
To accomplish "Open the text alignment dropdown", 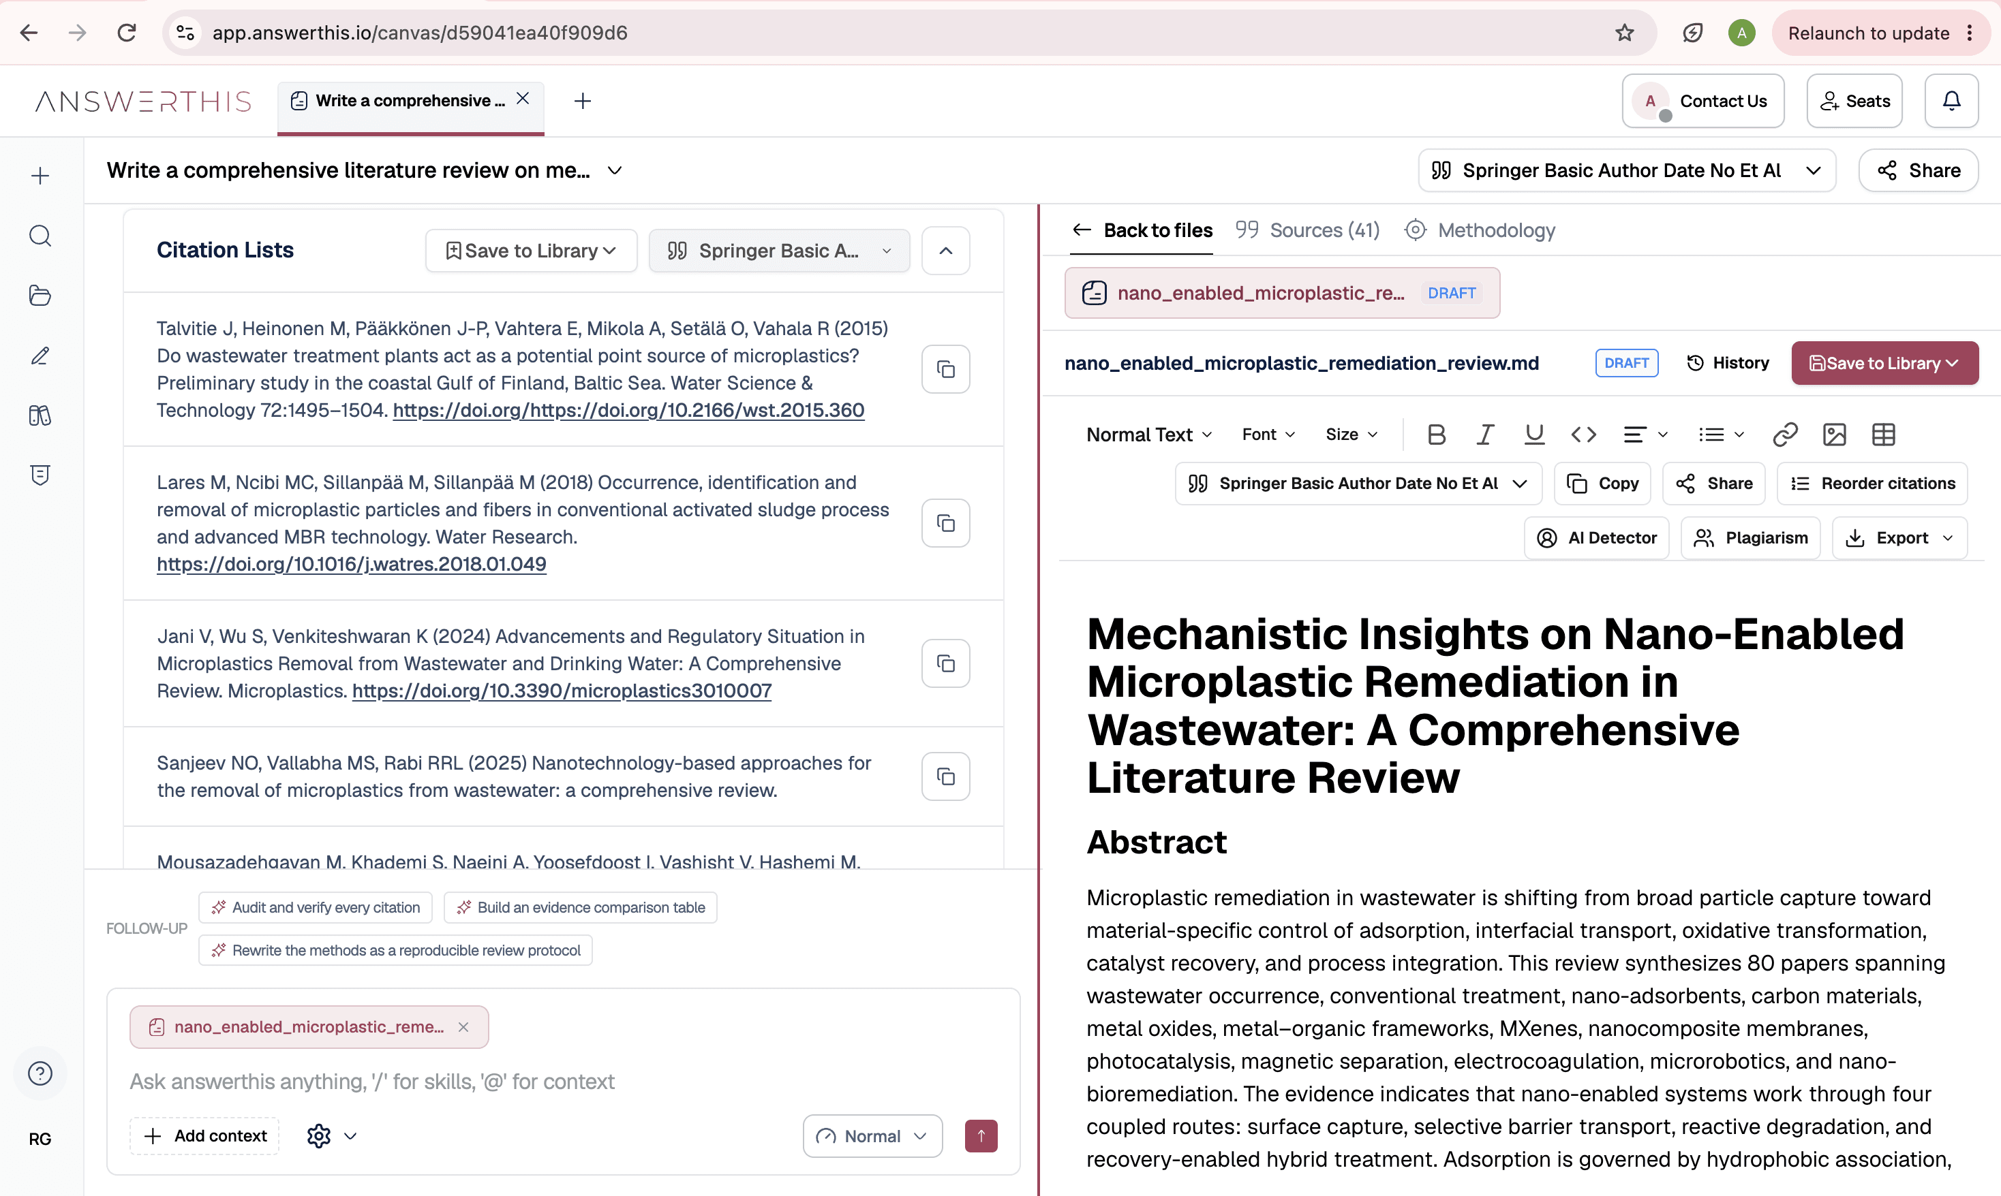I will (1645, 435).
